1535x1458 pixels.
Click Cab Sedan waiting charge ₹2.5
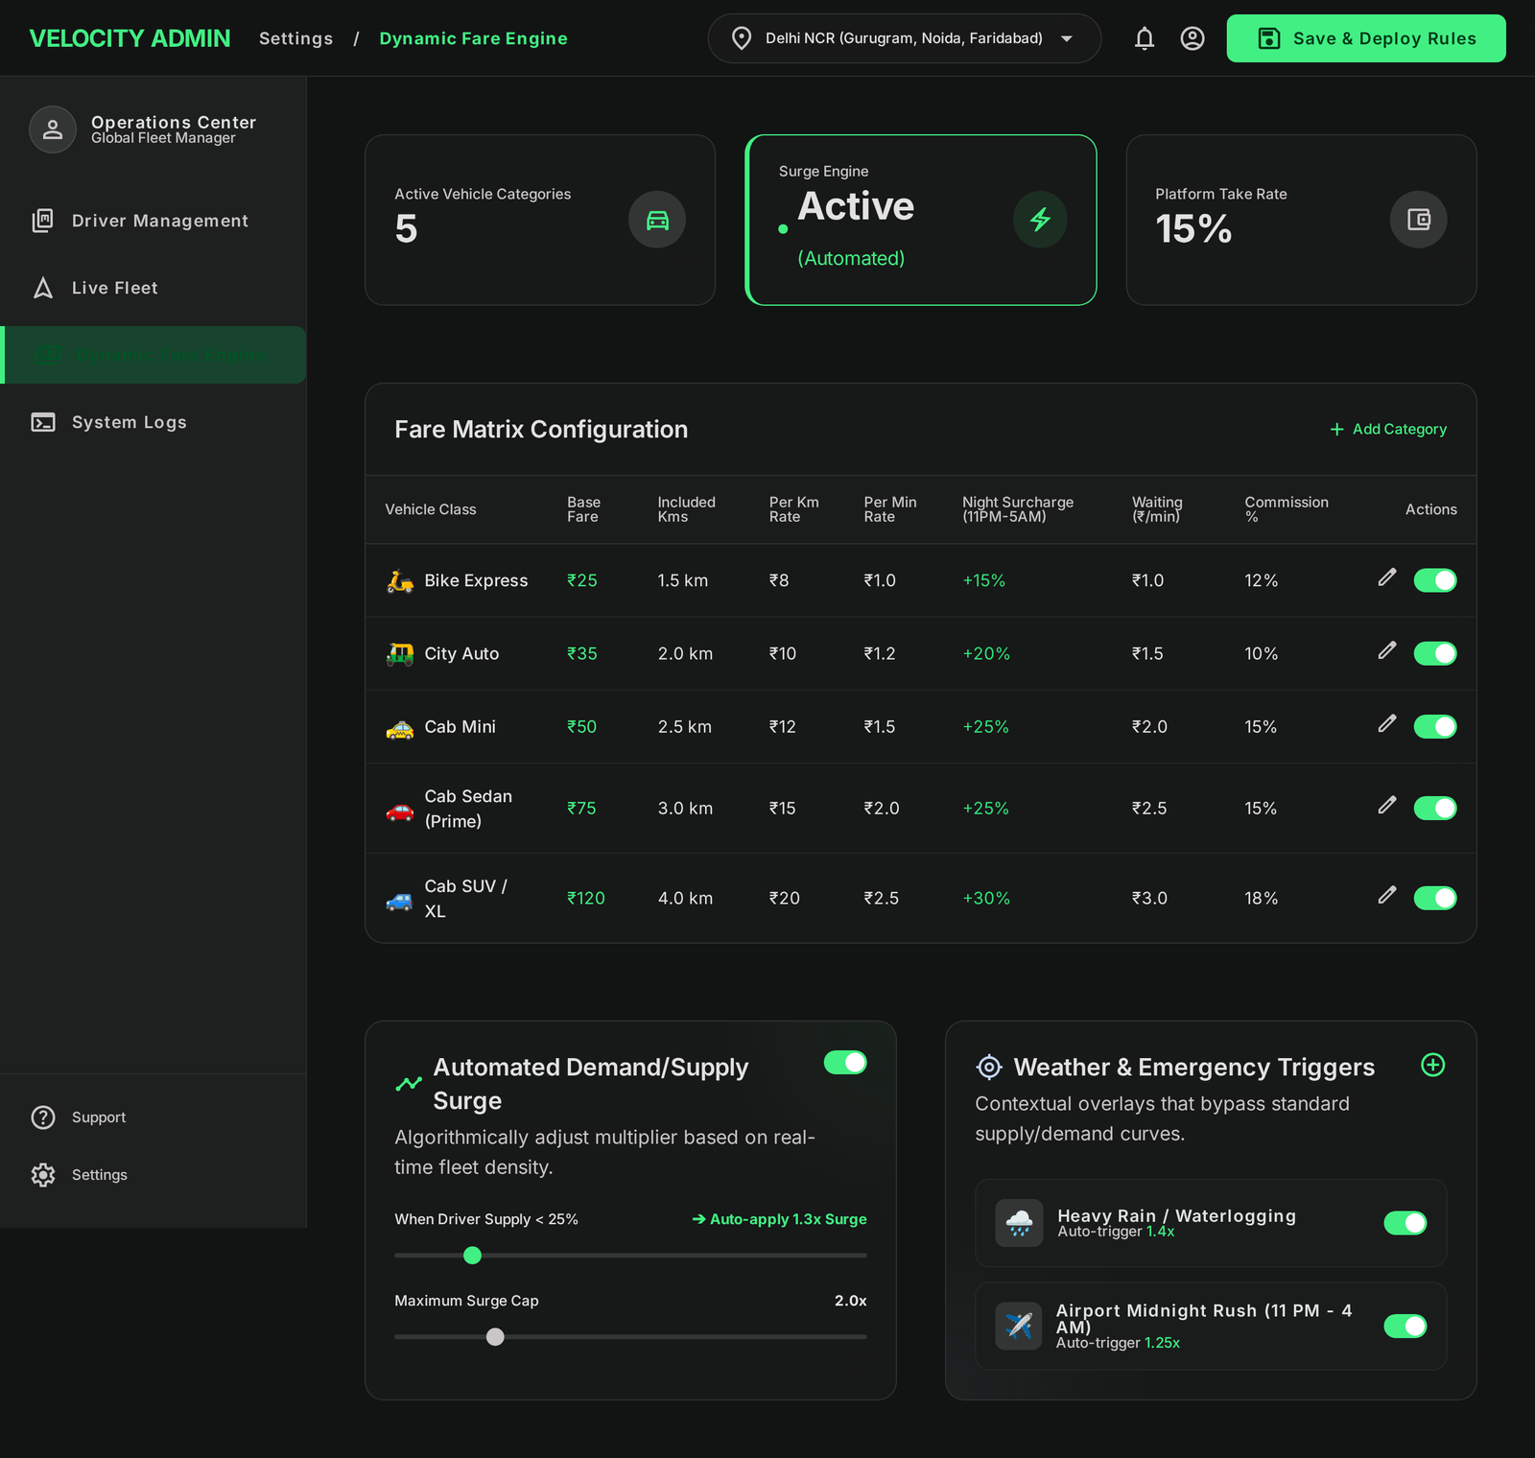(1149, 809)
